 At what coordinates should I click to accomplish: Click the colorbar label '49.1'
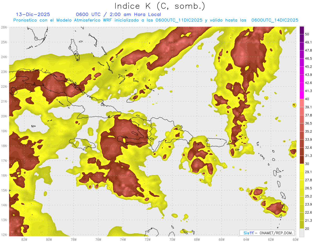[309, 42]
